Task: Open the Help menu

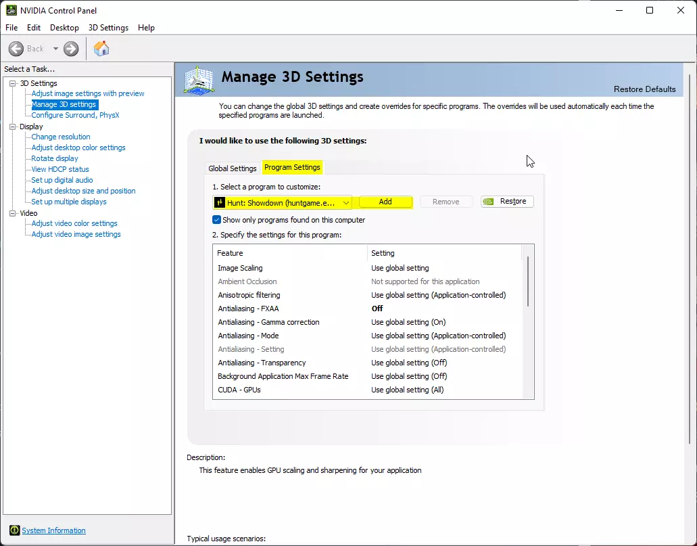Action: tap(146, 28)
